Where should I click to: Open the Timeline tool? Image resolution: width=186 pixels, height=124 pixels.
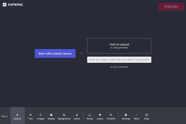point(111,116)
